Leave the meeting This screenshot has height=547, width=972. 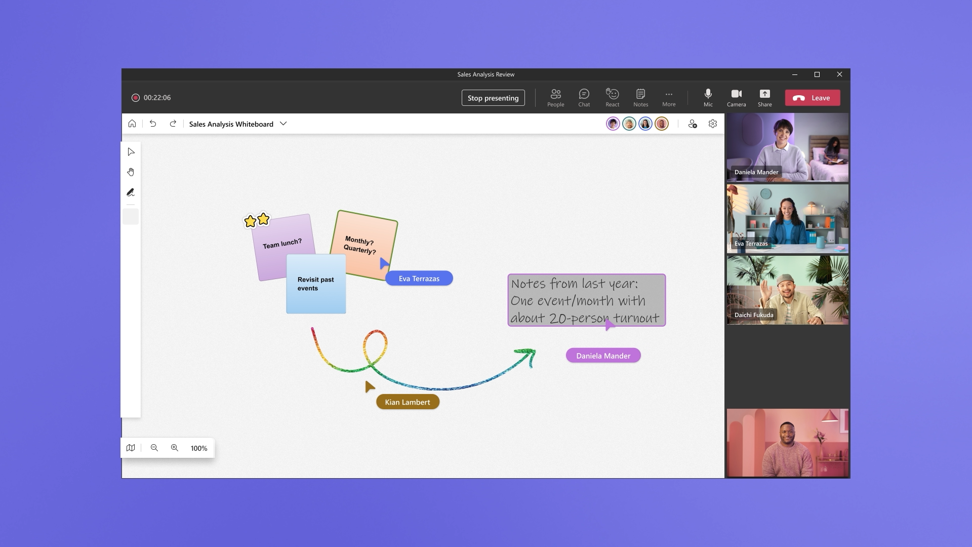tap(812, 98)
